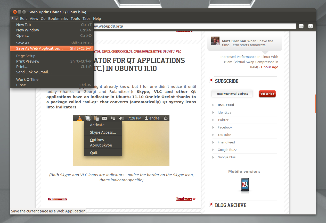Select Open… in the File menu
This screenshot has height=223, width=326.
coord(52,36)
